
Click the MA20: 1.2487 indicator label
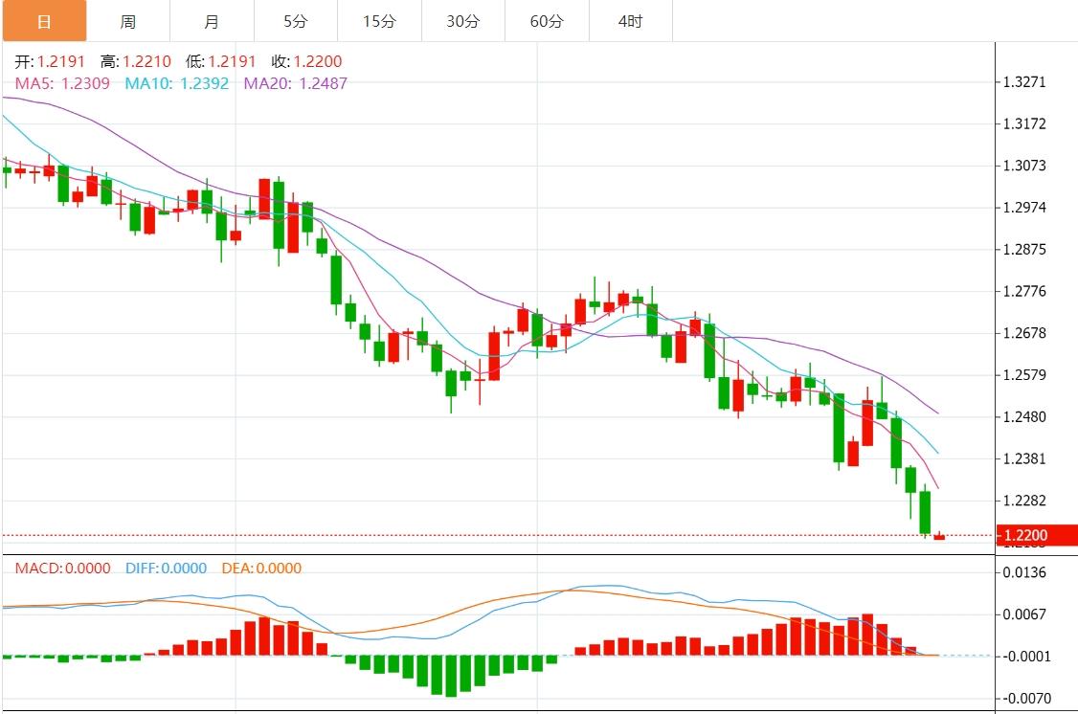pos(295,83)
